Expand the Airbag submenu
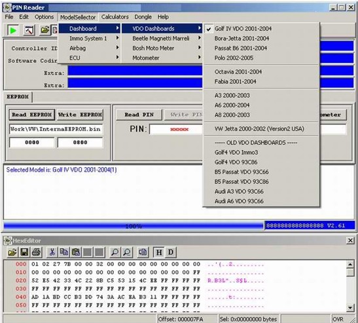 (x=90, y=48)
